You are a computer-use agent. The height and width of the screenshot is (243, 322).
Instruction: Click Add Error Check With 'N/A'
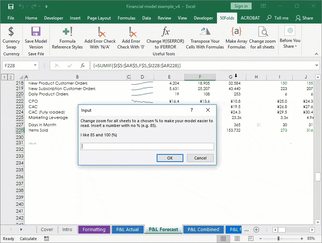click(100, 38)
